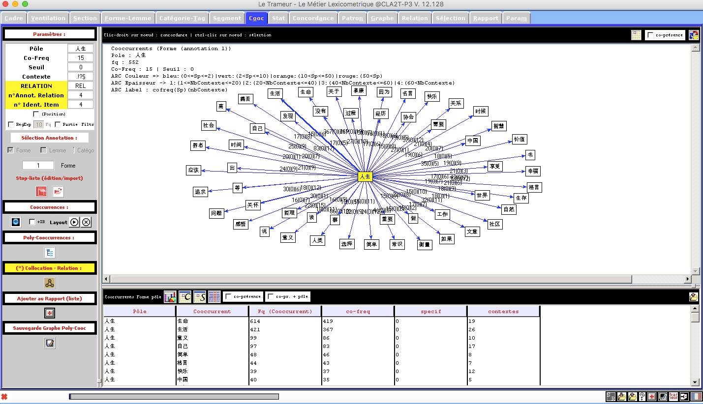
Task: Open the collocation relation graph icon
Action: point(50,283)
